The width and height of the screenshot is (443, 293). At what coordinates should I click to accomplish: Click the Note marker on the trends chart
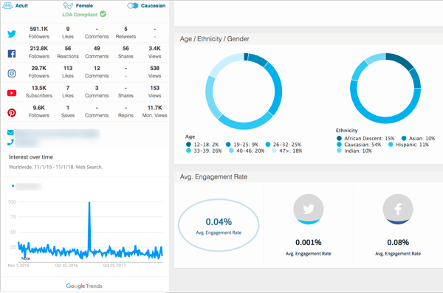pyautogui.click(x=26, y=258)
